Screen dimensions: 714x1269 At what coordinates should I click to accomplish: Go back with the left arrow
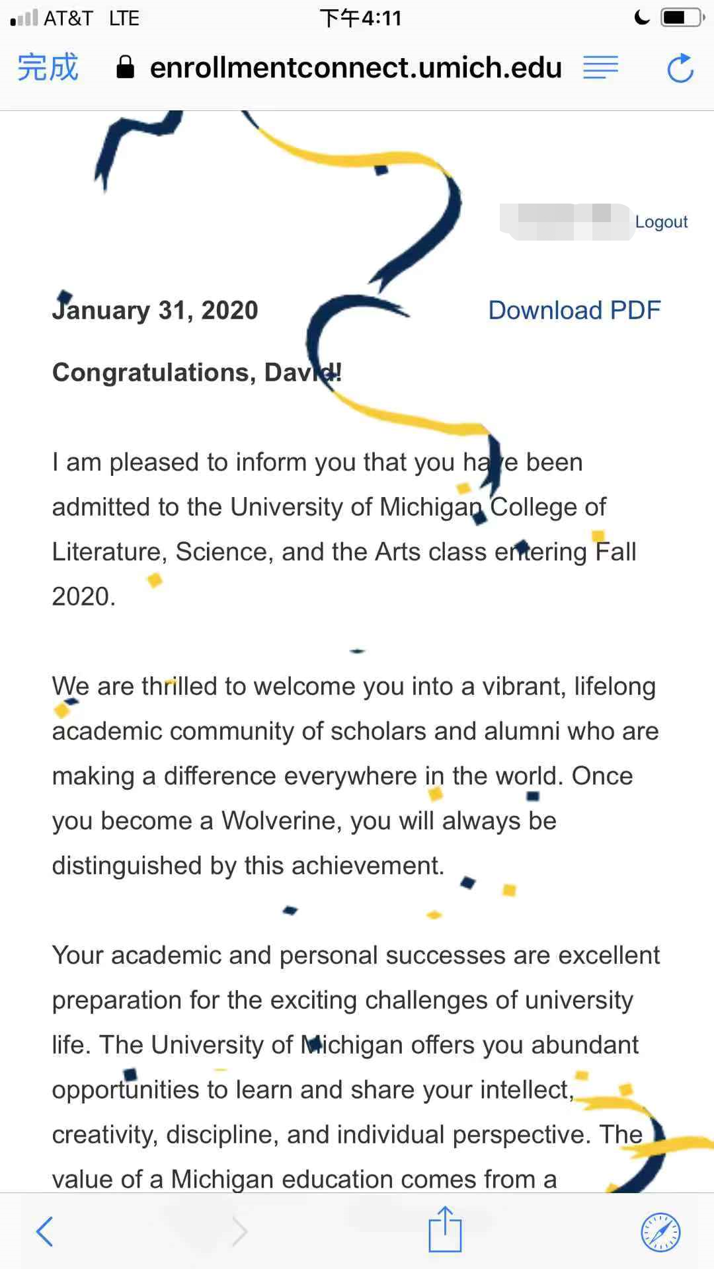45,1231
